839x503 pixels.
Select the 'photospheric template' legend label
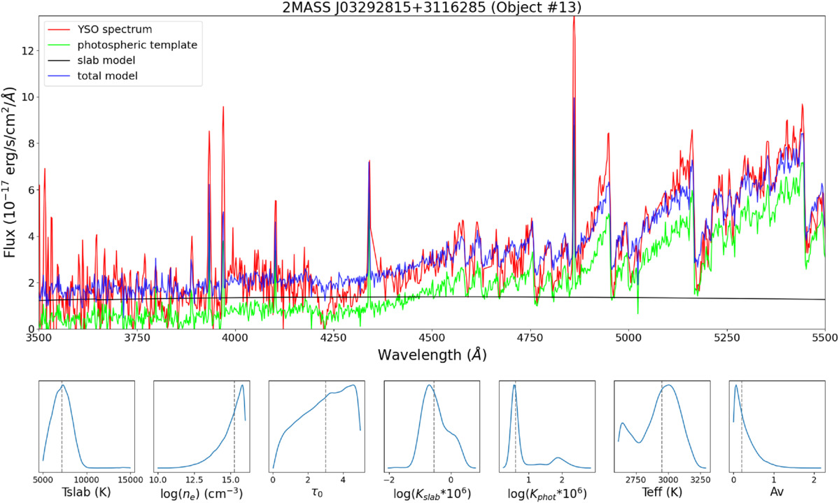[x=138, y=45]
